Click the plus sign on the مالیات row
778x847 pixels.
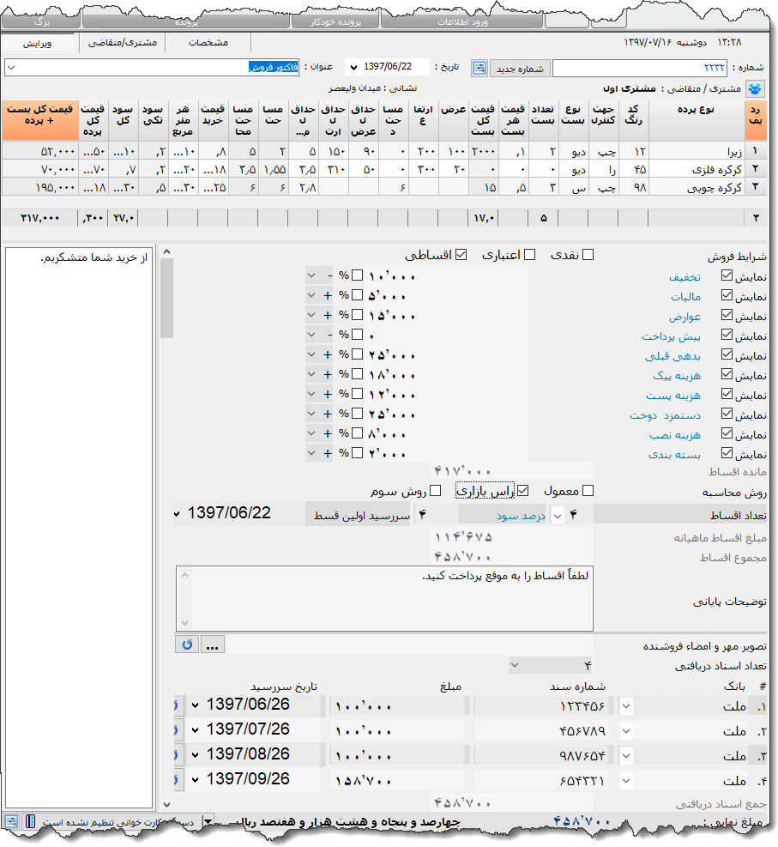(329, 296)
